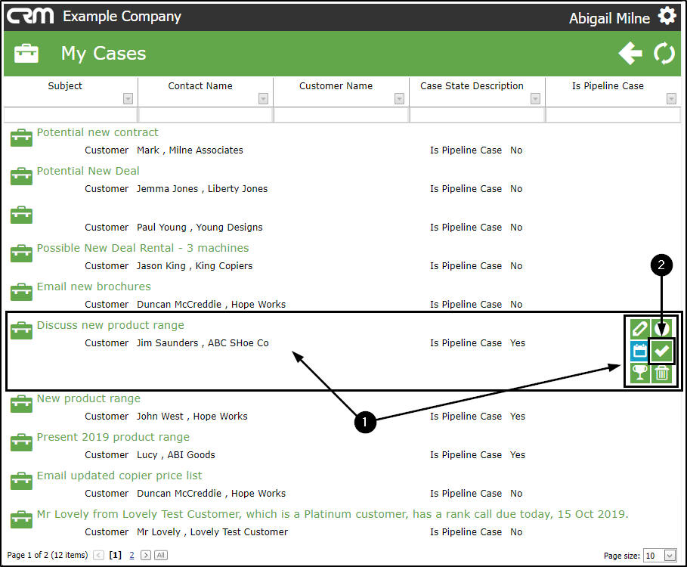Open the Discuss new product range case
Image resolution: width=687 pixels, height=567 pixels.
(110, 325)
